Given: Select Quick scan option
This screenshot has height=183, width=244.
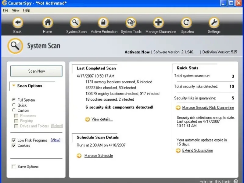Looking at the screenshot, I should click(14, 105).
